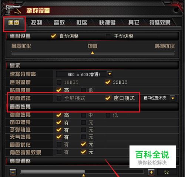Click the plus brightness button
The image size is (185, 177).
pos(151,172)
